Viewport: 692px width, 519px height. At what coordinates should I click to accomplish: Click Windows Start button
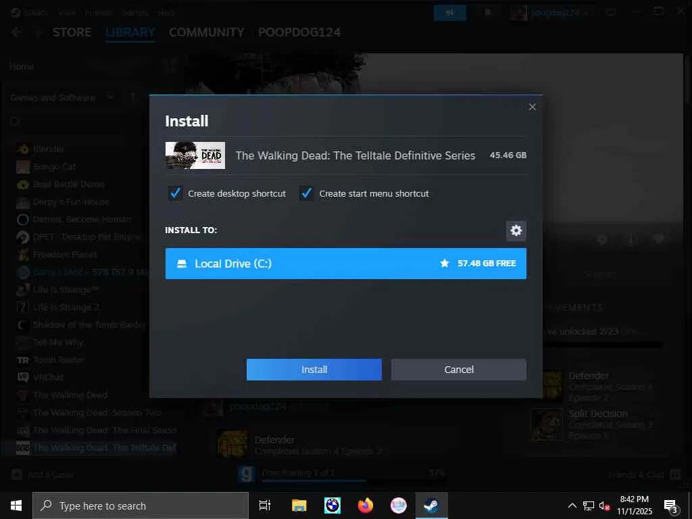tap(16, 505)
